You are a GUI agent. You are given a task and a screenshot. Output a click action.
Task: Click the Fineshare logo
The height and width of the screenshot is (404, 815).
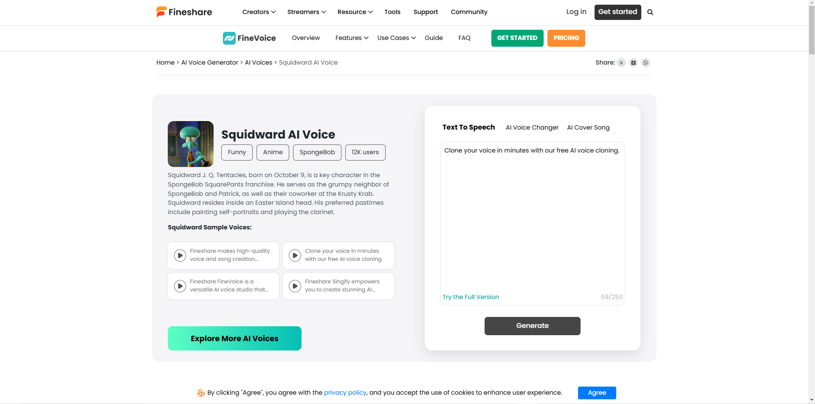(184, 12)
